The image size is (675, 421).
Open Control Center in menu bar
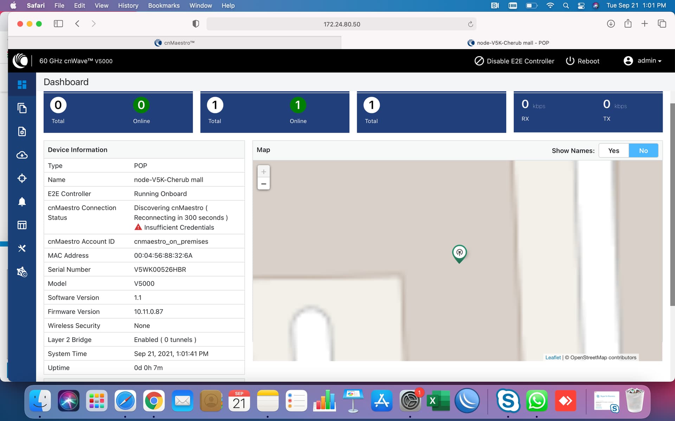pos(581,6)
